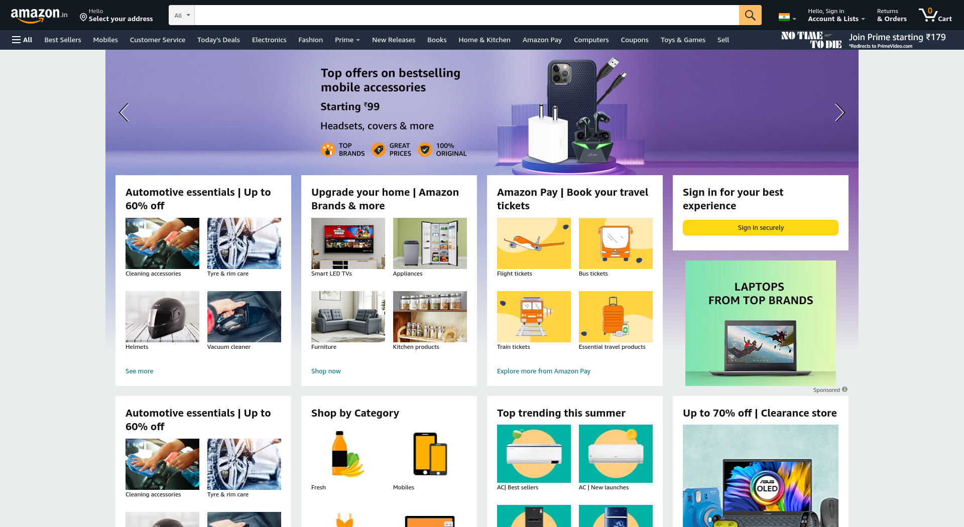The width and height of the screenshot is (964, 527).
Task: Click See more under Automotive essentials
Action: [139, 371]
